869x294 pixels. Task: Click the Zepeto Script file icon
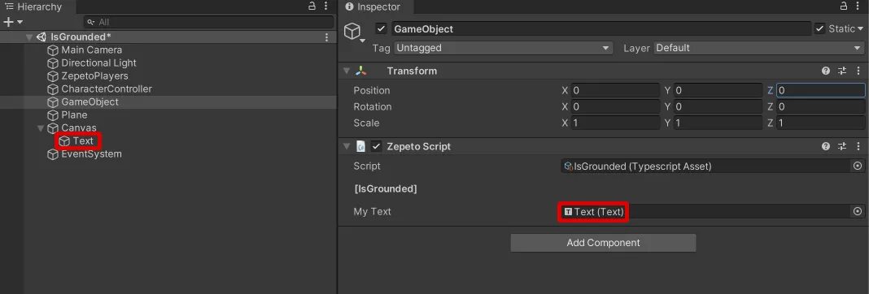click(x=360, y=147)
